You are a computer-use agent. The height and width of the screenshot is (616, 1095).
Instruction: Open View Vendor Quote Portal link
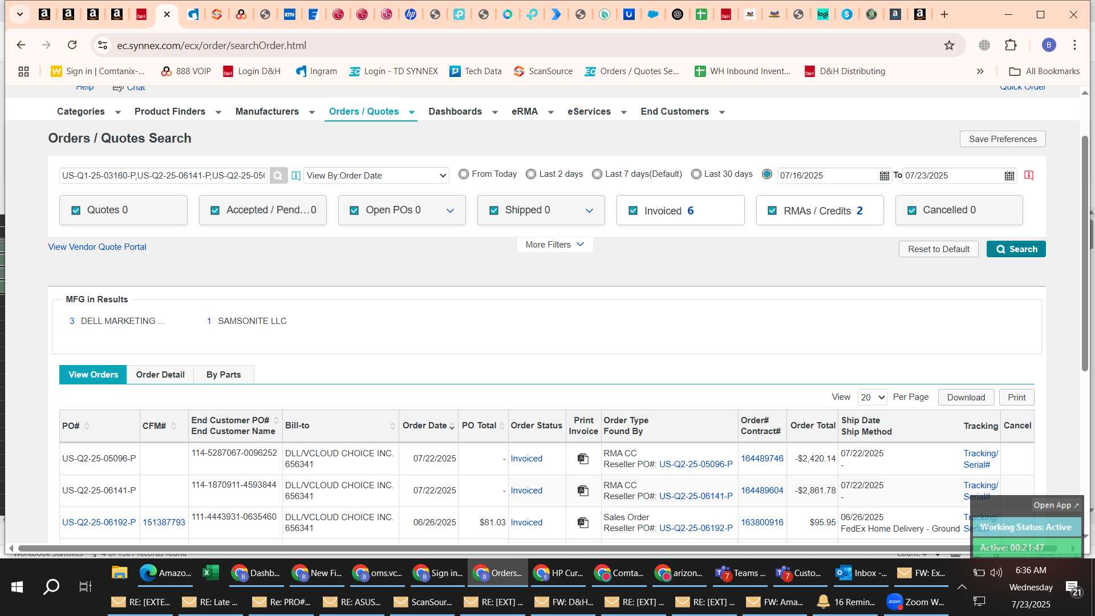point(97,247)
